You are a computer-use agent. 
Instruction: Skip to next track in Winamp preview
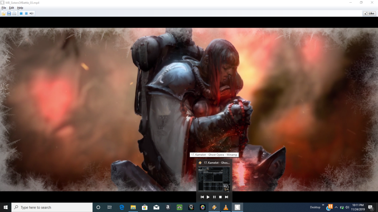click(226, 197)
